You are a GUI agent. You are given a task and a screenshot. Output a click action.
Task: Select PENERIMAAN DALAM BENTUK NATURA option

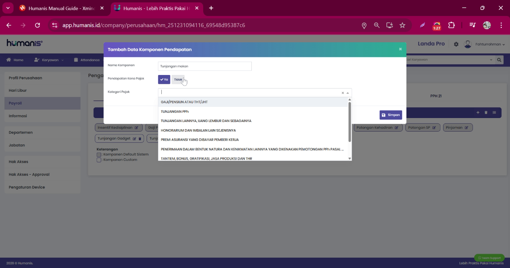(253, 149)
